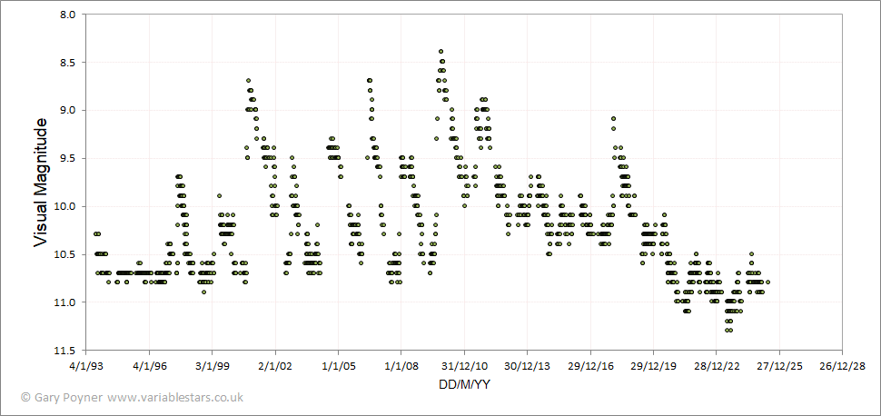Image resolution: width=881 pixels, height=416 pixels.
Task: Click the Gary Poyner www.variablestars.co.uk credit text
Action: tap(132, 397)
